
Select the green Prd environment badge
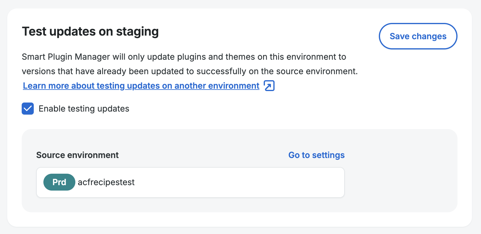59,182
